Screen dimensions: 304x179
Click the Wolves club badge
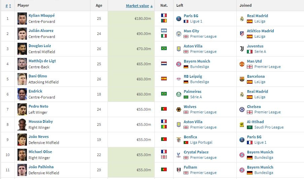pyautogui.click(x=179, y=109)
